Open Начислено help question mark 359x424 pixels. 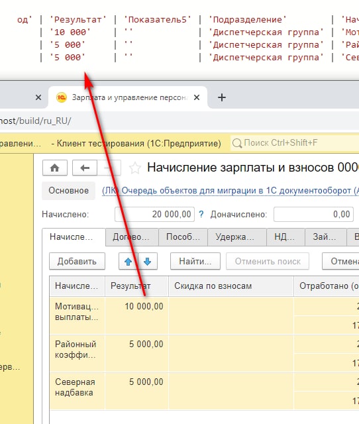point(201,214)
